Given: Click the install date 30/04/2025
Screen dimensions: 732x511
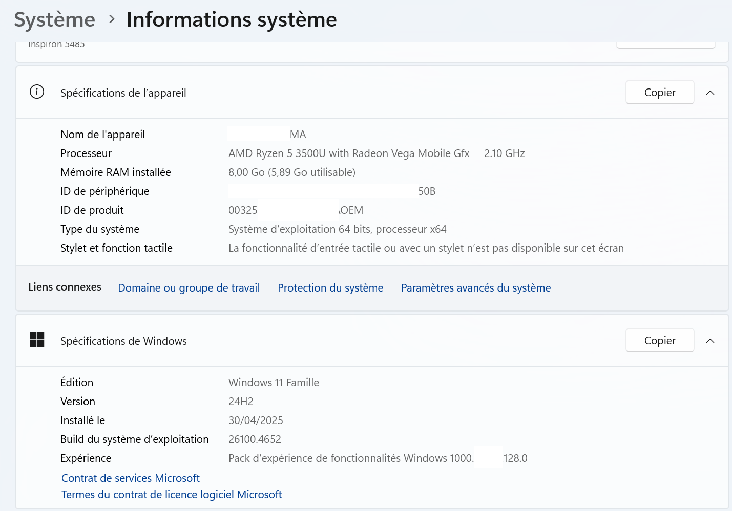Looking at the screenshot, I should click(256, 420).
